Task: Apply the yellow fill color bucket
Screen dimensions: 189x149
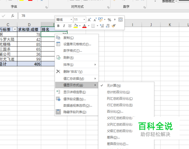Action: [x=76, y=26]
